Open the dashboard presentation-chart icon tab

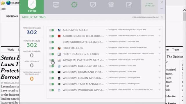[56, 5]
